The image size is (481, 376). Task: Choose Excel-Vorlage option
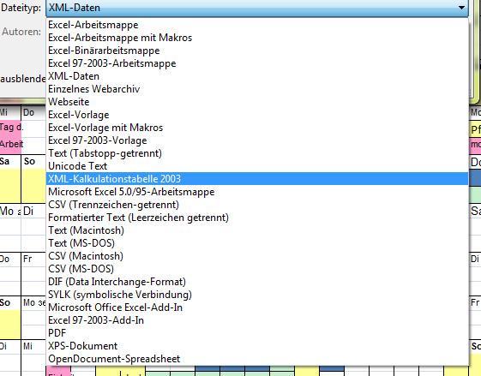257,115
